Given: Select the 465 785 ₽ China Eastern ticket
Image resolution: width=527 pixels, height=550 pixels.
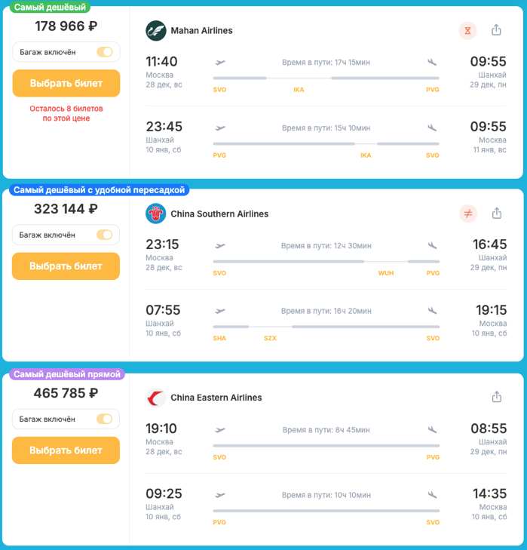Looking at the screenshot, I should (x=66, y=450).
